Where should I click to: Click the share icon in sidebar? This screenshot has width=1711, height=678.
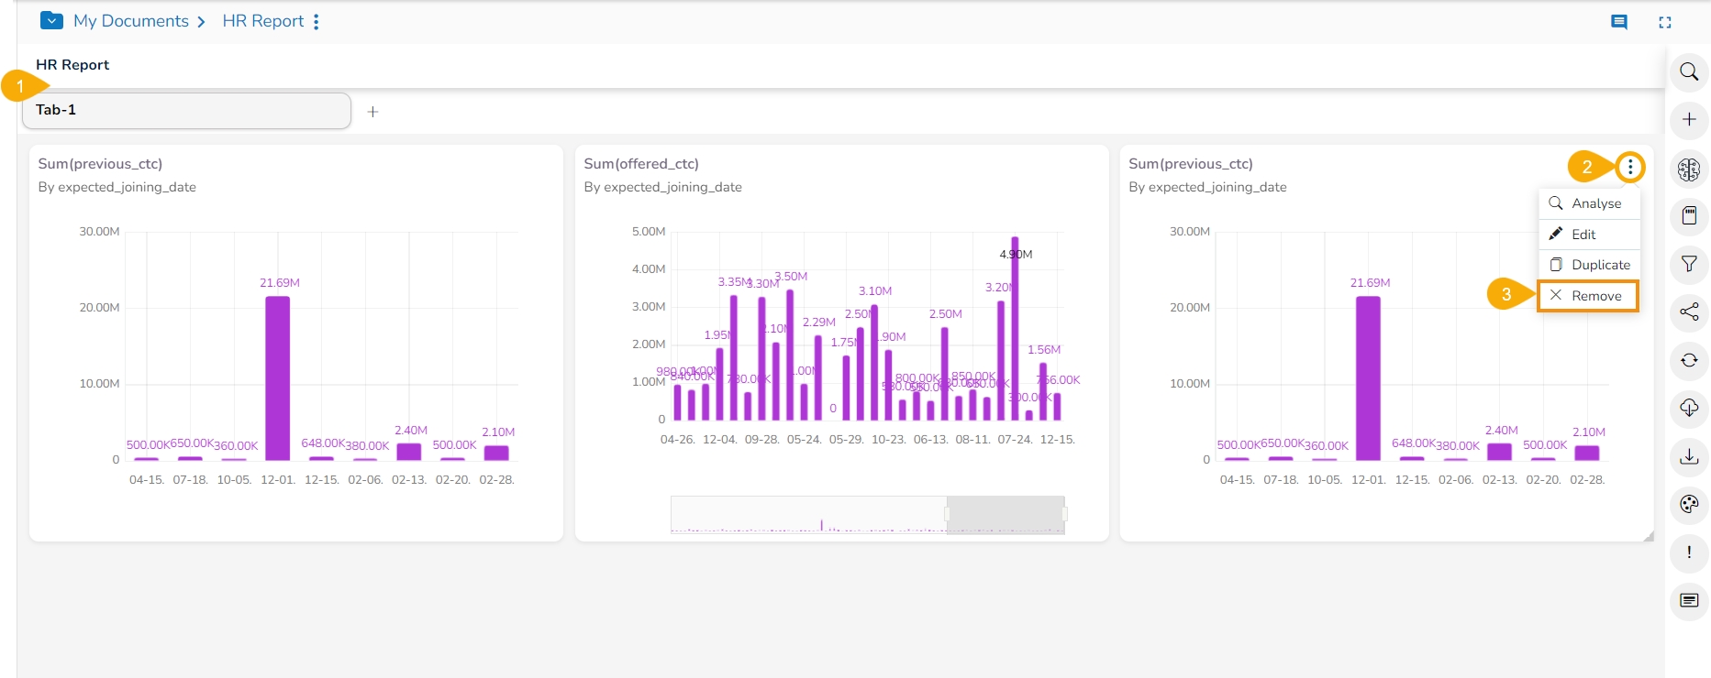coord(1689,312)
